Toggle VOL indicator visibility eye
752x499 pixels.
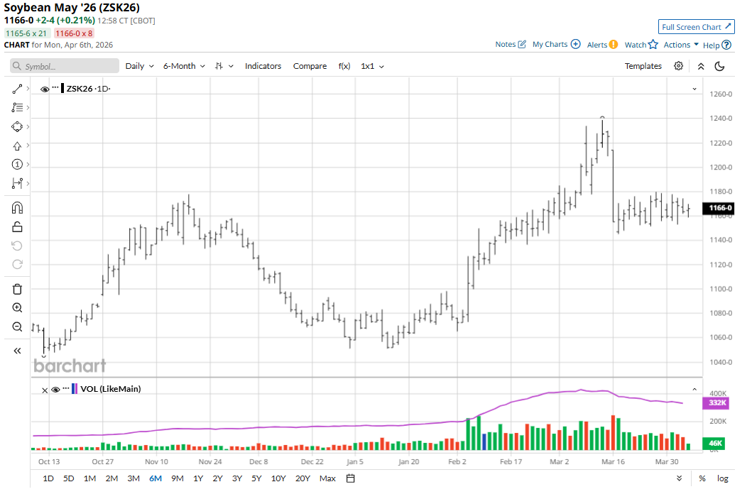pos(55,390)
